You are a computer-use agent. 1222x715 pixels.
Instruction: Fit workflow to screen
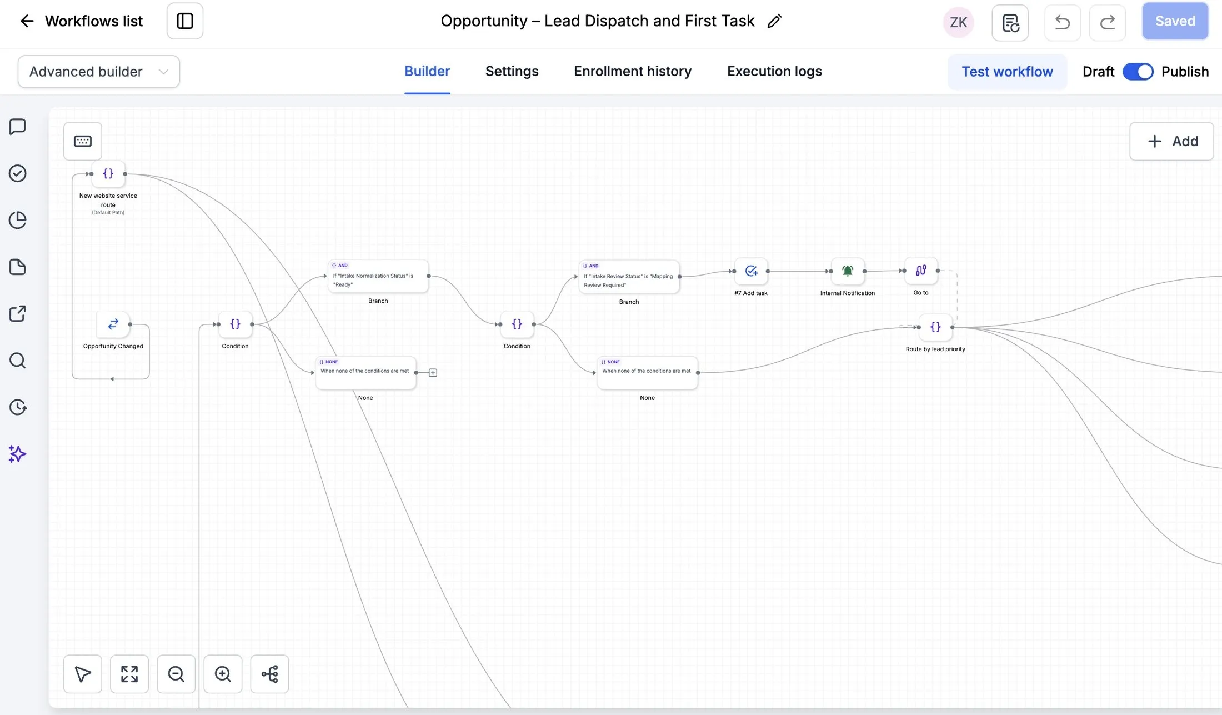[x=129, y=674]
